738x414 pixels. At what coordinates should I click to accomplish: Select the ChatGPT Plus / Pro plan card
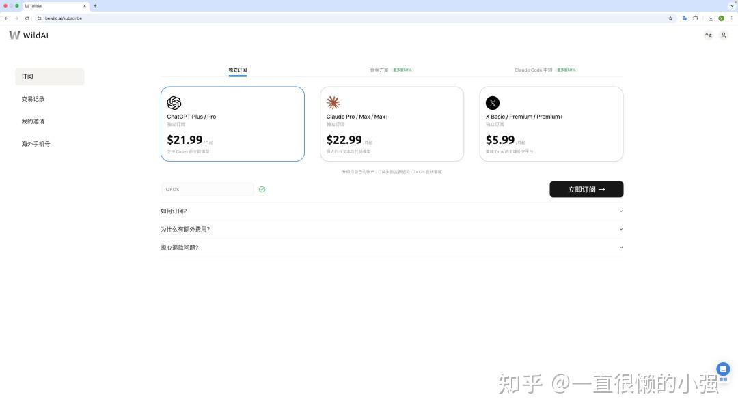(232, 124)
